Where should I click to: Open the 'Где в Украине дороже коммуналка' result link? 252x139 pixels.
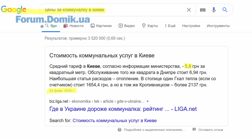pos(123,109)
